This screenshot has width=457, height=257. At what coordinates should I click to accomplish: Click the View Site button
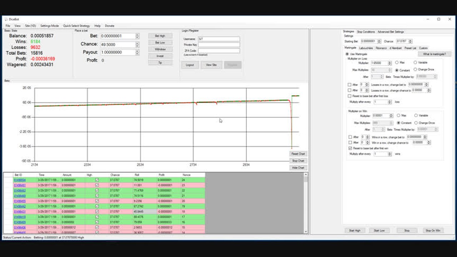click(211, 65)
